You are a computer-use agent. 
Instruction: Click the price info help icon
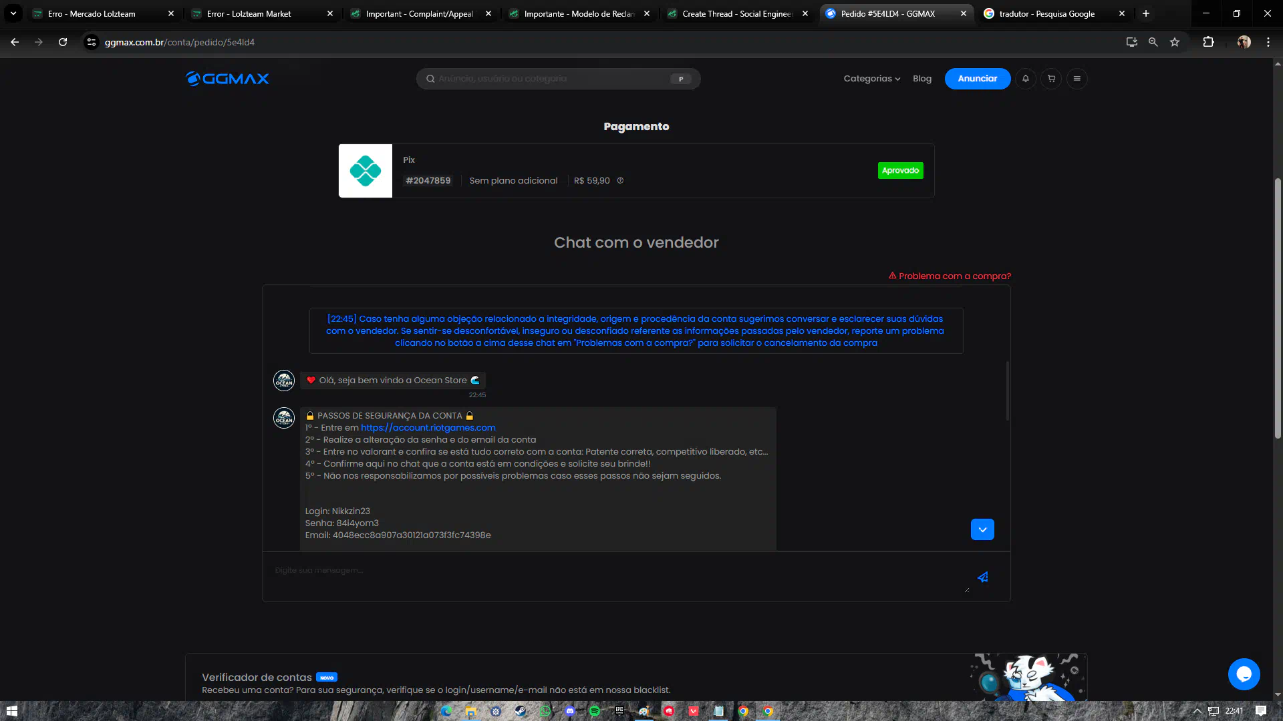pos(620,181)
